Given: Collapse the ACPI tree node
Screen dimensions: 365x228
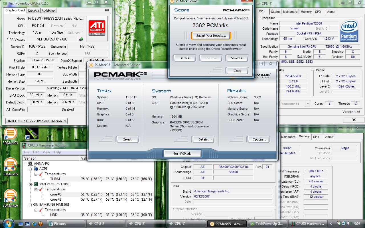Looking at the screenshot, I should click(x=31, y=169).
